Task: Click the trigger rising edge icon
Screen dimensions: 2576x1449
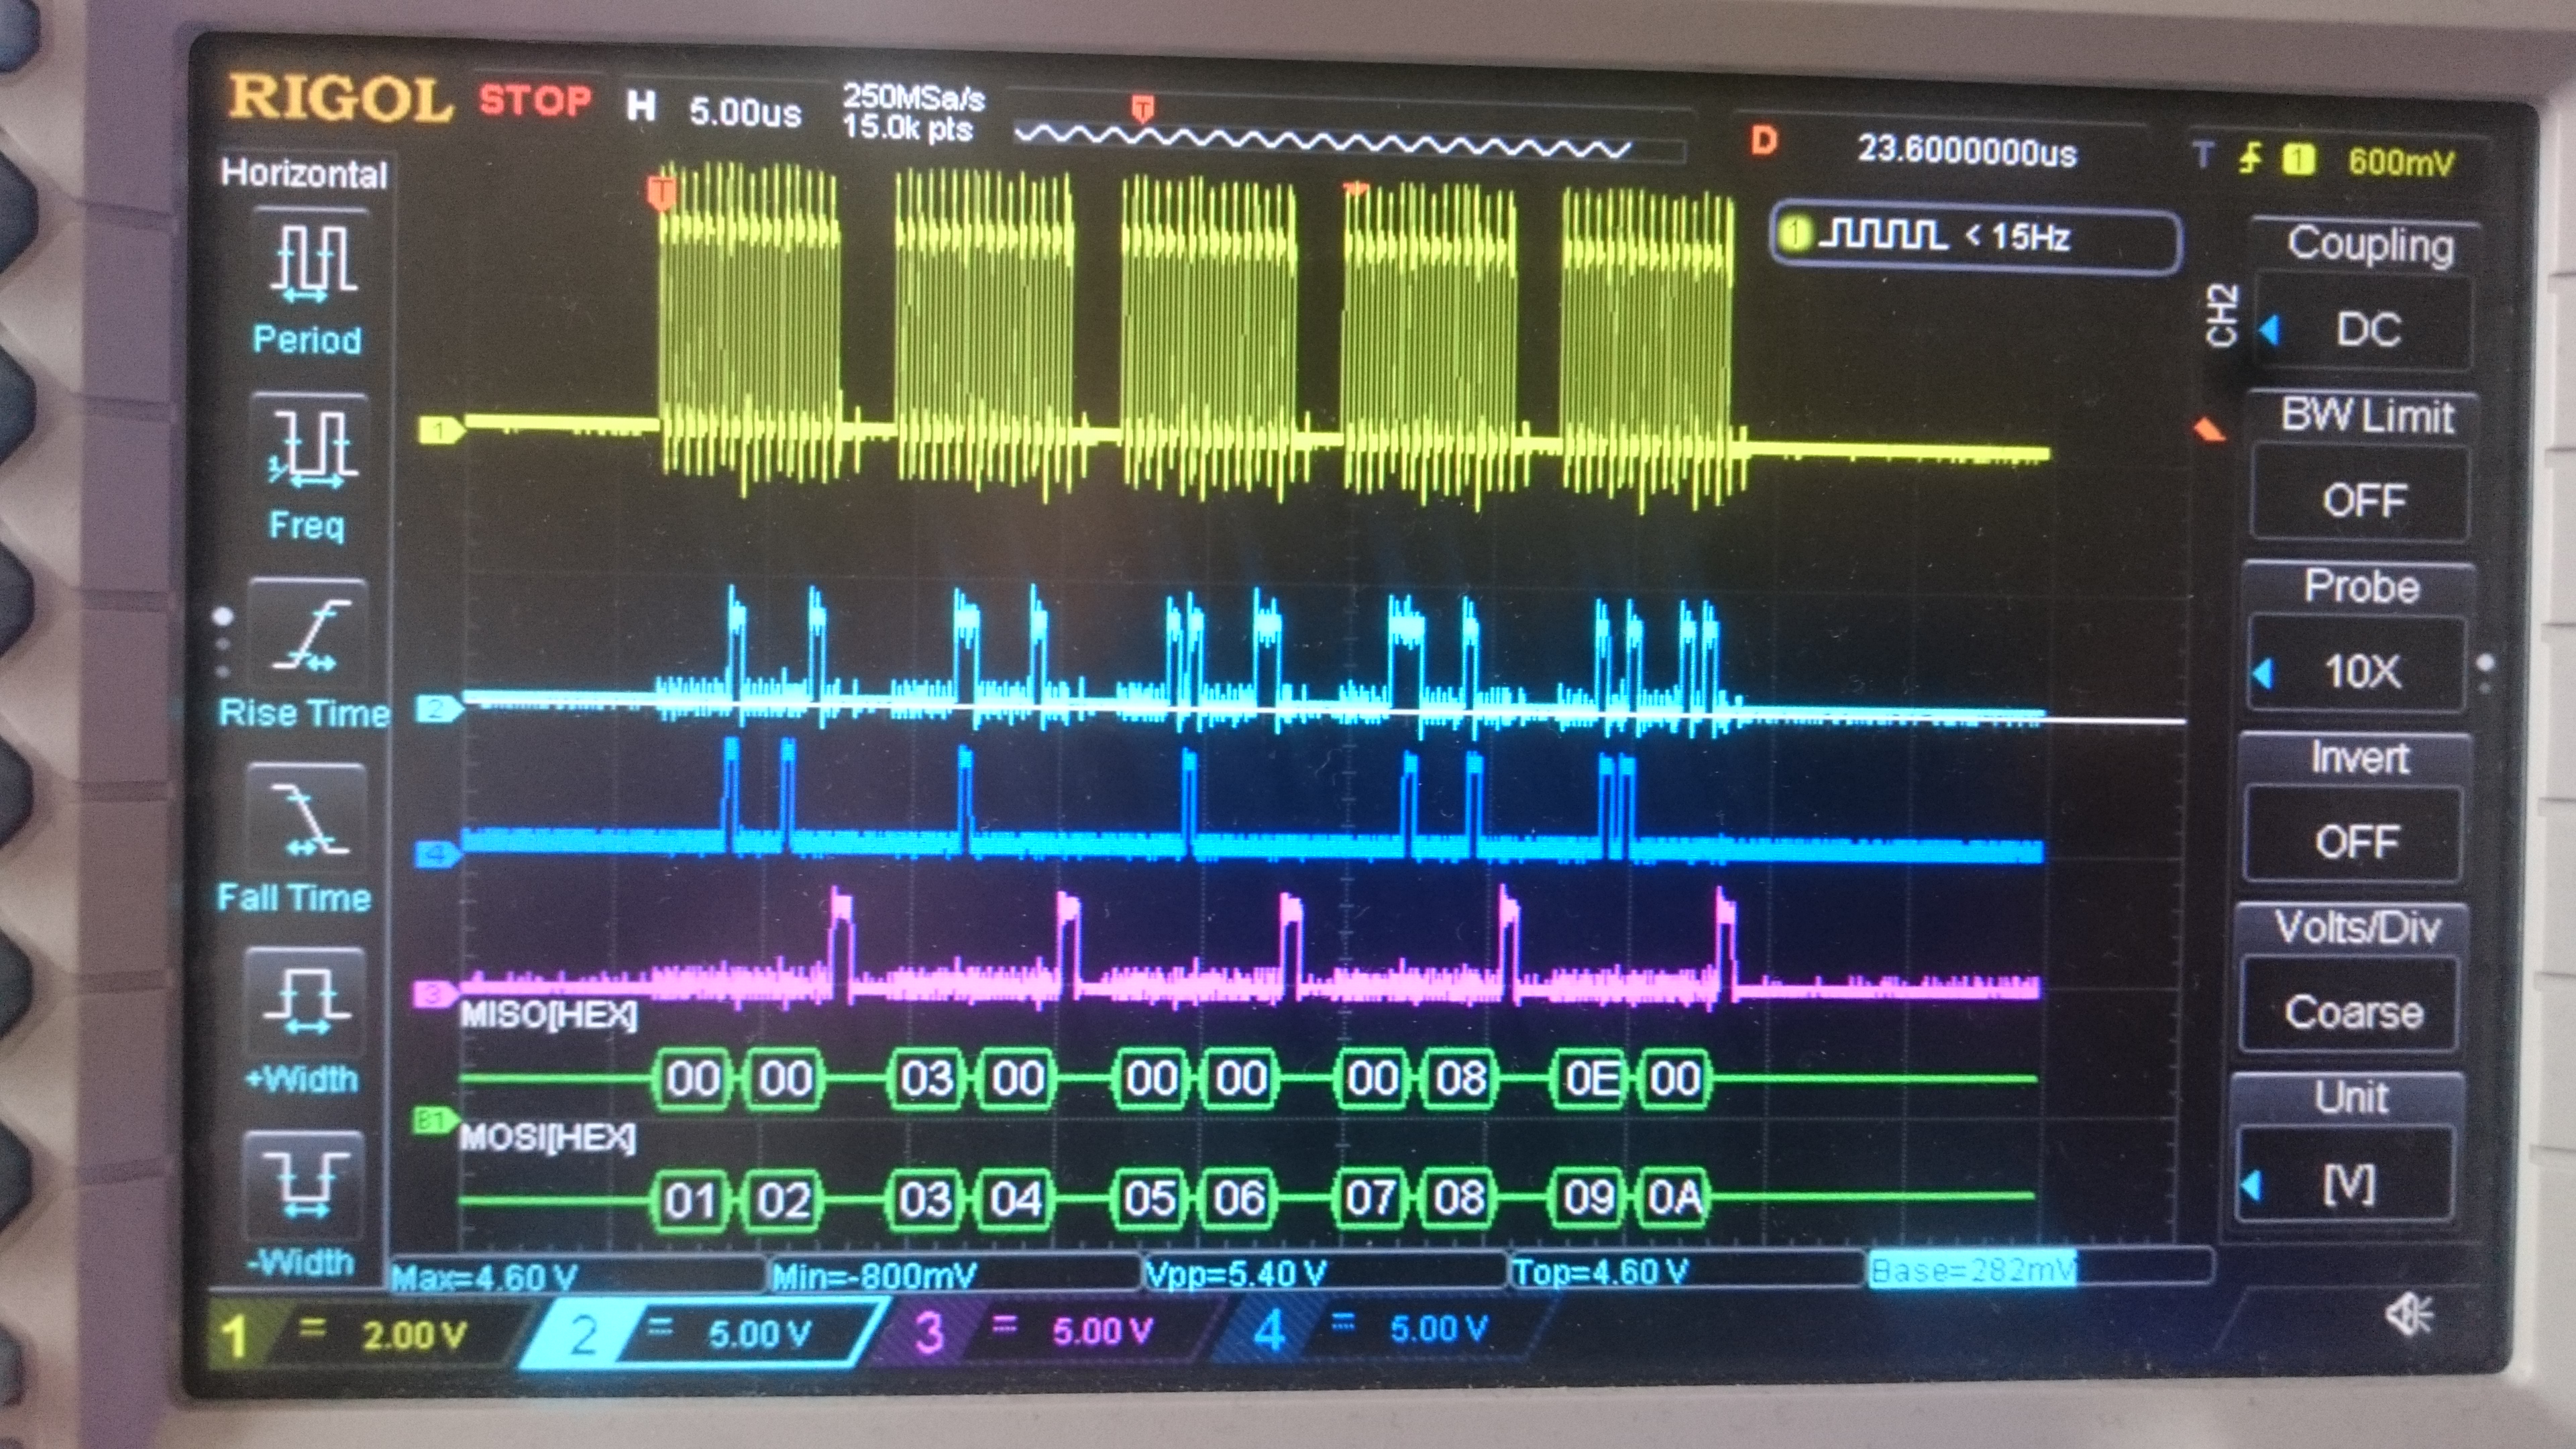Action: coord(2250,158)
